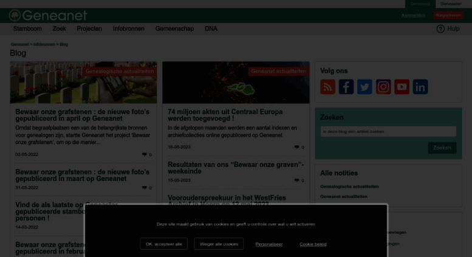Open the DNA menu
Image resolution: width=472 pixels, height=257 pixels.
[x=211, y=29]
